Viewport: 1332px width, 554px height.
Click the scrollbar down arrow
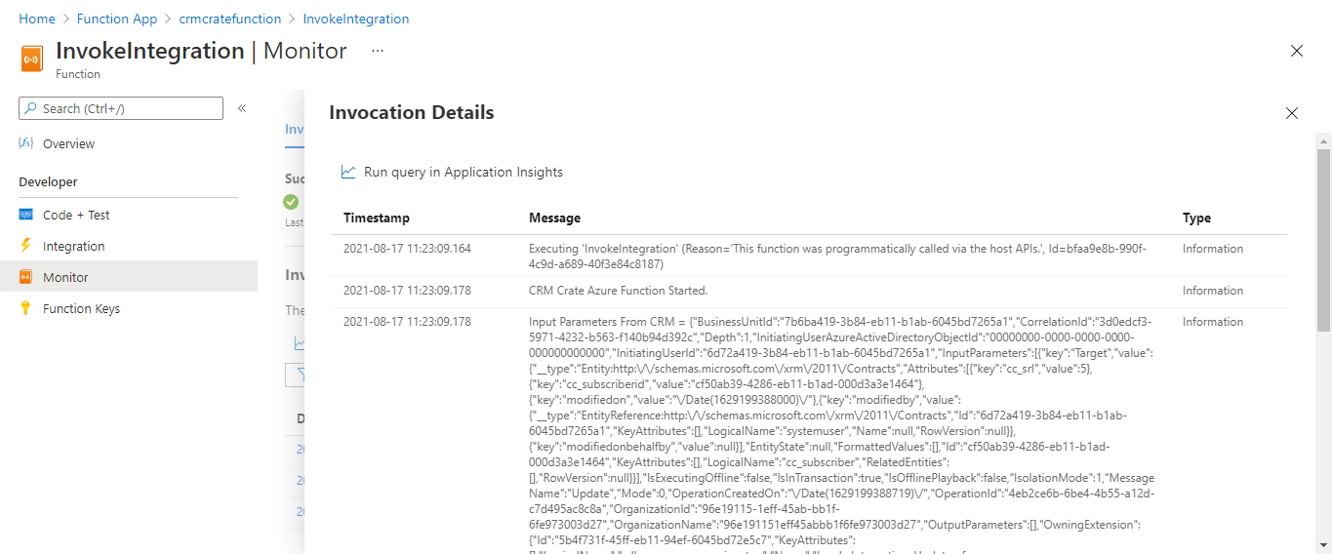click(x=1323, y=545)
